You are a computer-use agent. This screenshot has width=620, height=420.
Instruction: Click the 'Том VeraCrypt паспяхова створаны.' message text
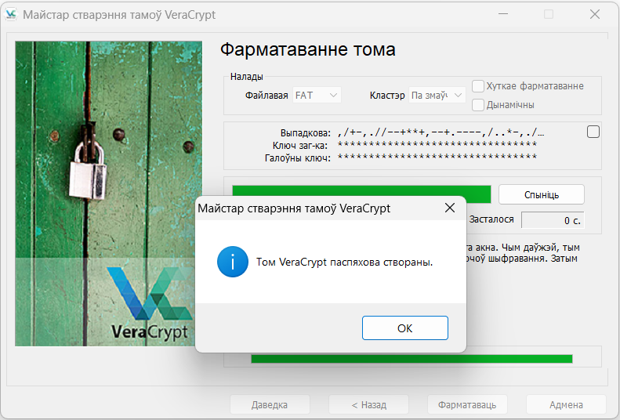(344, 262)
